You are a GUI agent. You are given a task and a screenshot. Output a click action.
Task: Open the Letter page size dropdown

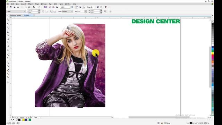(25, 11)
